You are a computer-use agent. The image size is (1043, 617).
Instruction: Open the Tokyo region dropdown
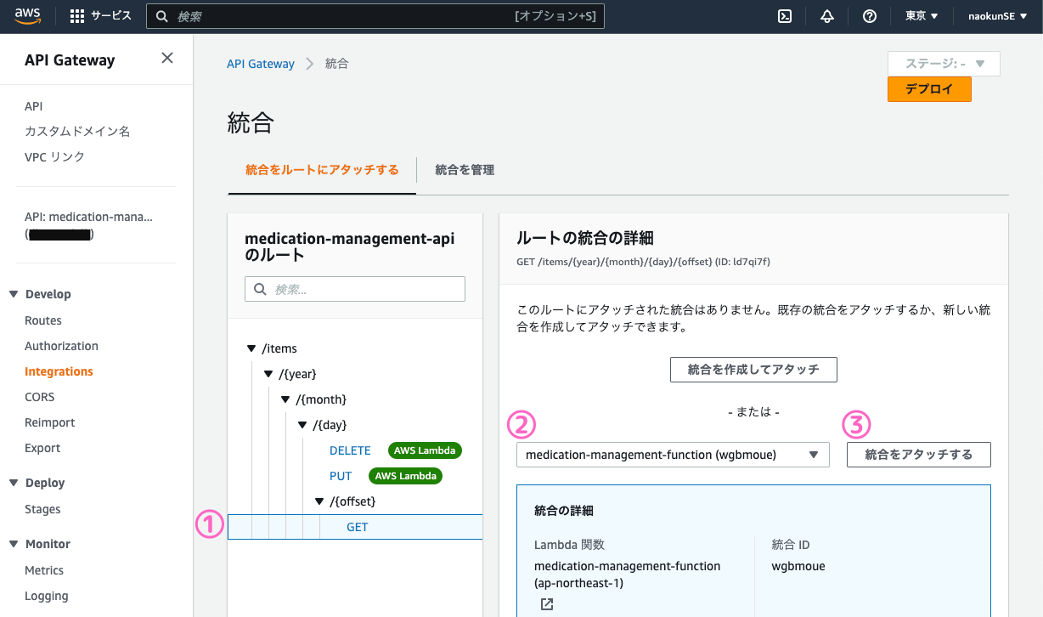pyautogui.click(x=922, y=16)
